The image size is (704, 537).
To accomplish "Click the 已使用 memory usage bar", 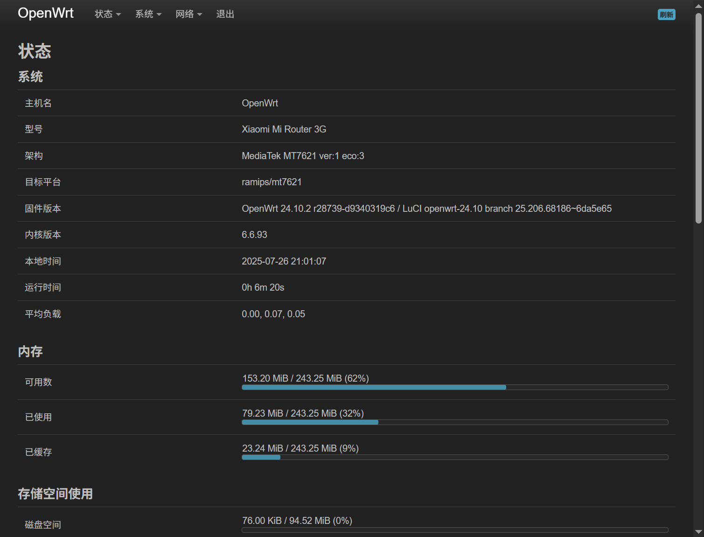I will click(455, 422).
